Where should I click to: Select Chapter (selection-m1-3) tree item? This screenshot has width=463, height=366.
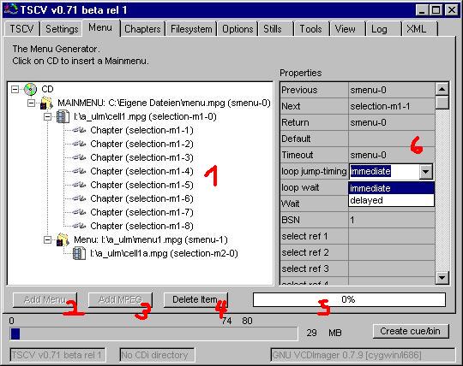point(141,157)
